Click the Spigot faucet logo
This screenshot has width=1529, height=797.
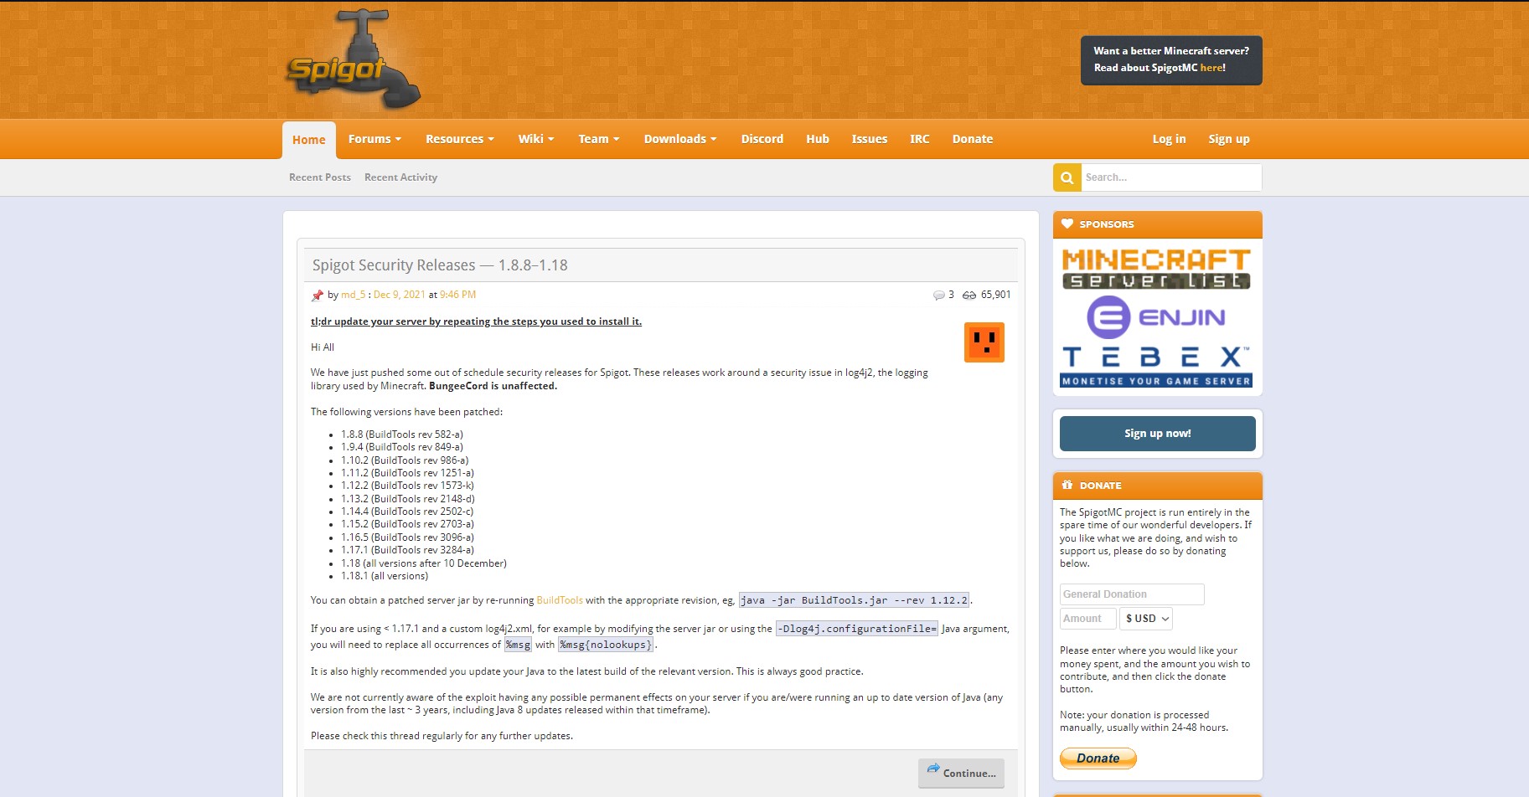coord(353,59)
